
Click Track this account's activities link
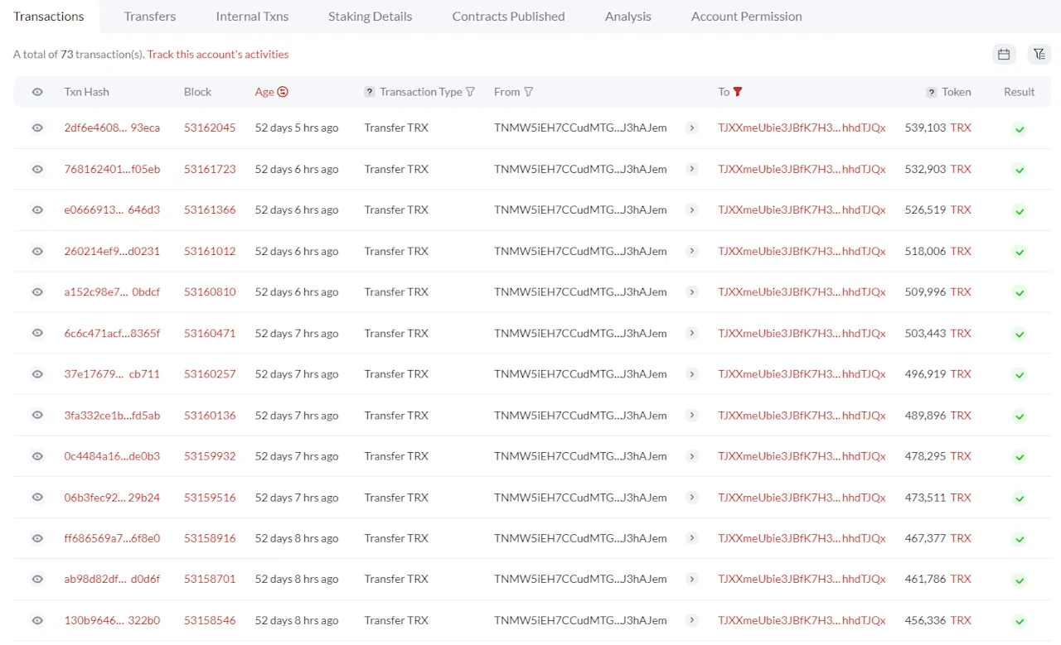(218, 54)
